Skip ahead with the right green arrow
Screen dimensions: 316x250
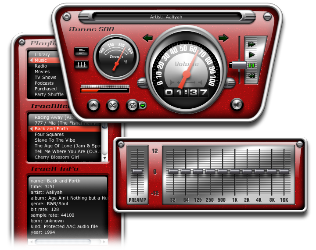(224, 38)
